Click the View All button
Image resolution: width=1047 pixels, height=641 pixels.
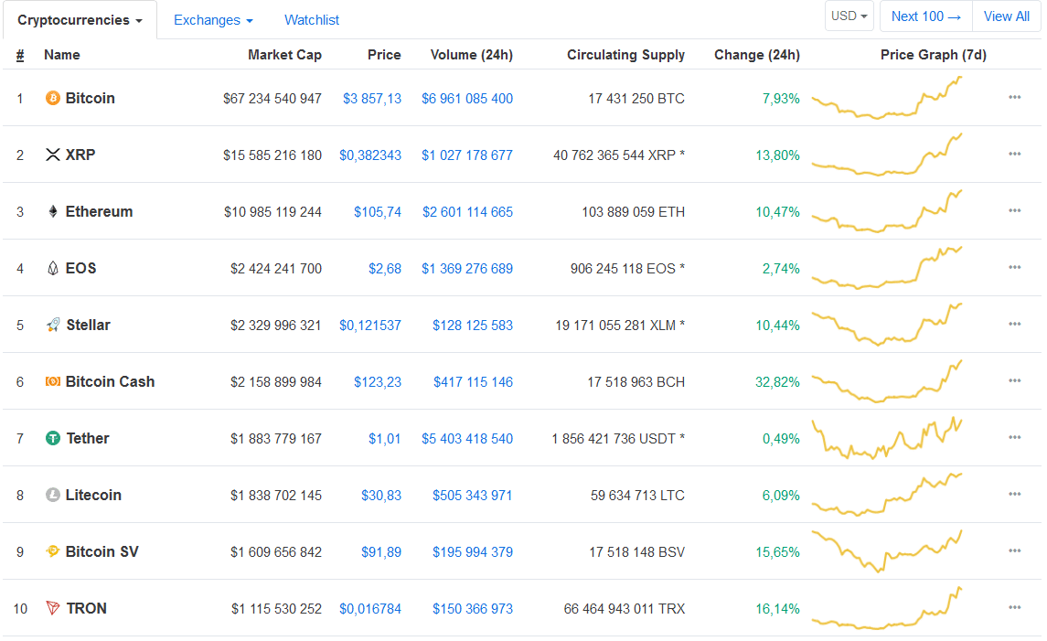(1006, 16)
